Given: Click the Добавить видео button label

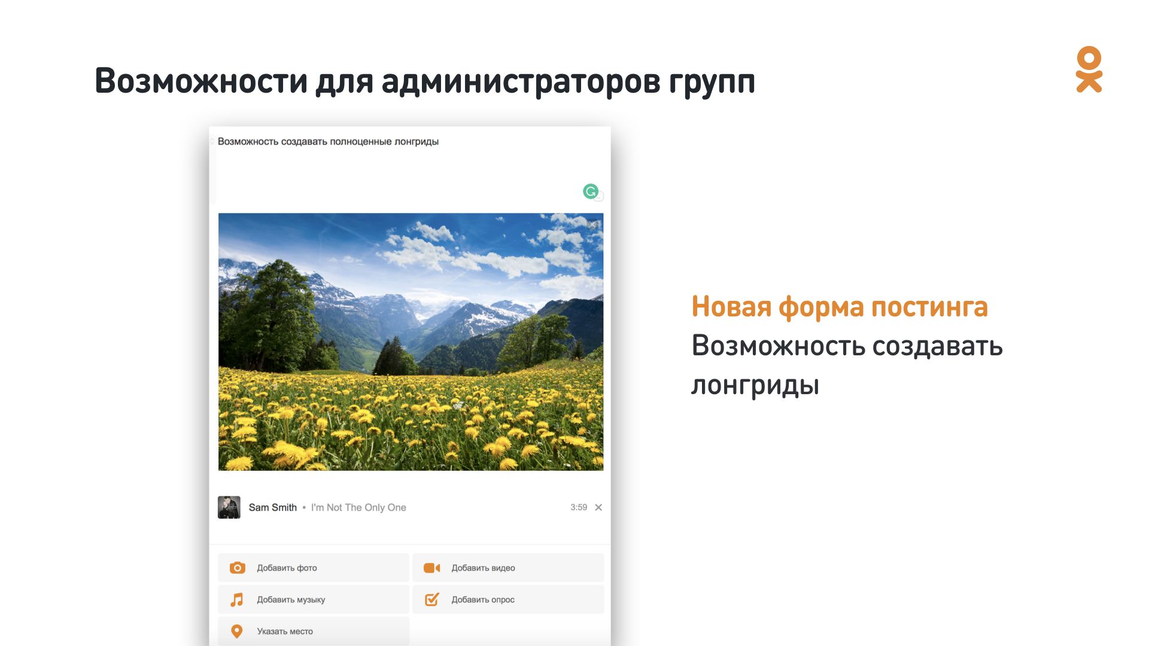Looking at the screenshot, I should [x=483, y=568].
